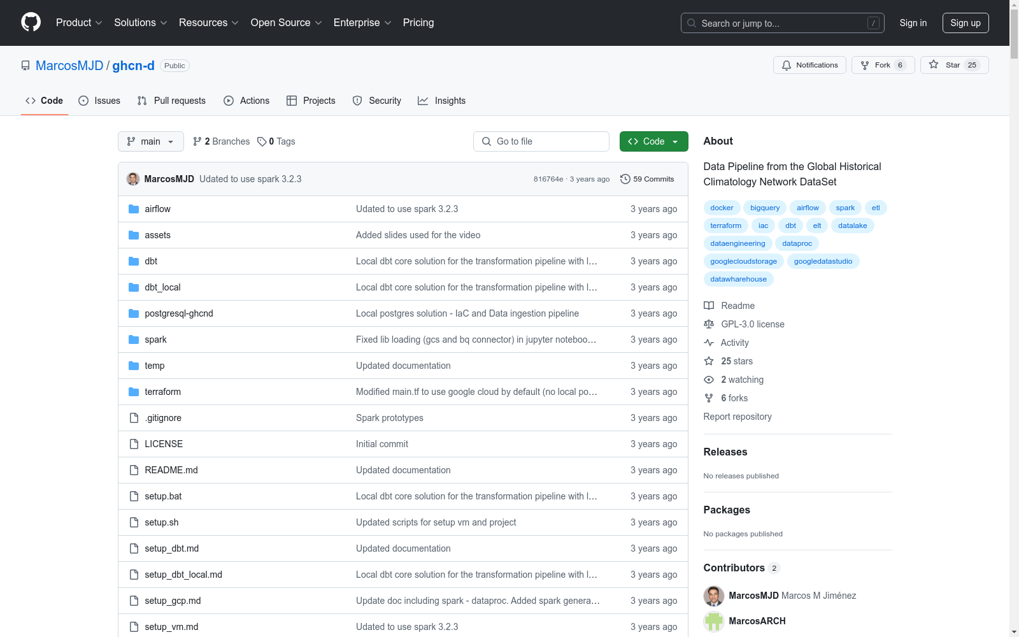Open the 2 Branches link
This screenshot has height=637, width=1019.
221,141
